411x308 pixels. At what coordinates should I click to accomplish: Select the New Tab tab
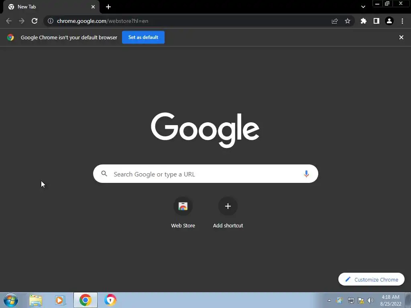coord(51,7)
